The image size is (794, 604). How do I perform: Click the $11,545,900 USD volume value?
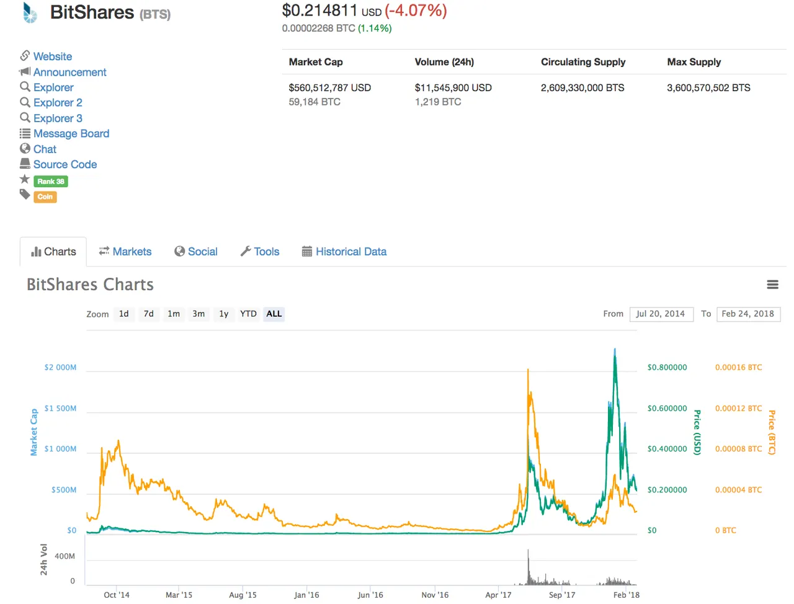coord(453,88)
